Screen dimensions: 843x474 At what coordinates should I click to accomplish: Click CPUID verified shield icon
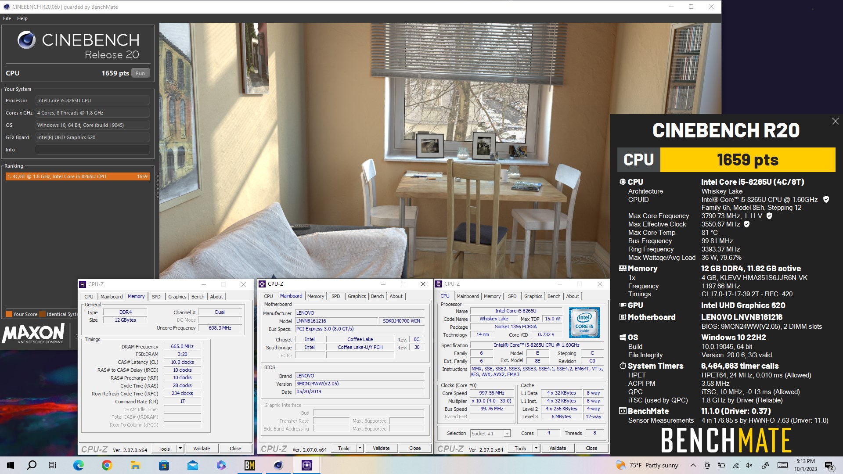tap(826, 199)
